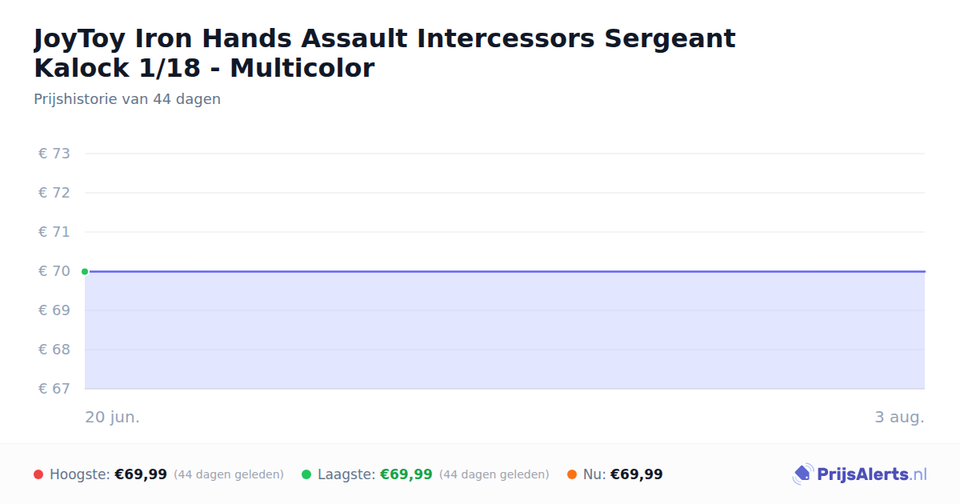Click the orange Nu legend dot

572,474
